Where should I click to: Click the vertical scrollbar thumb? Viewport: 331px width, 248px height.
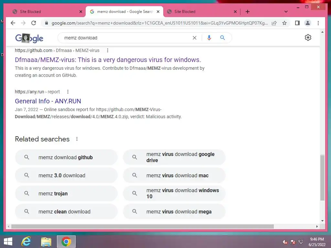coord(322,177)
